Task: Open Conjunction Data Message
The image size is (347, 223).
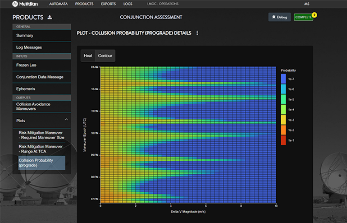Action: tap(42, 77)
